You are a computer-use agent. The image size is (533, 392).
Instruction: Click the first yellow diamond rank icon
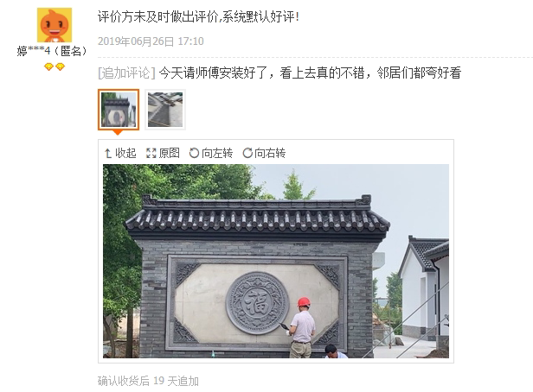(x=49, y=66)
